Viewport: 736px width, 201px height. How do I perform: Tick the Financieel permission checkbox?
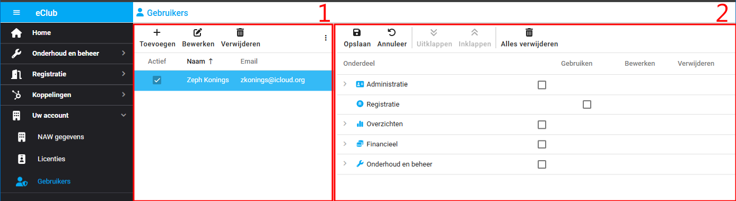click(541, 144)
